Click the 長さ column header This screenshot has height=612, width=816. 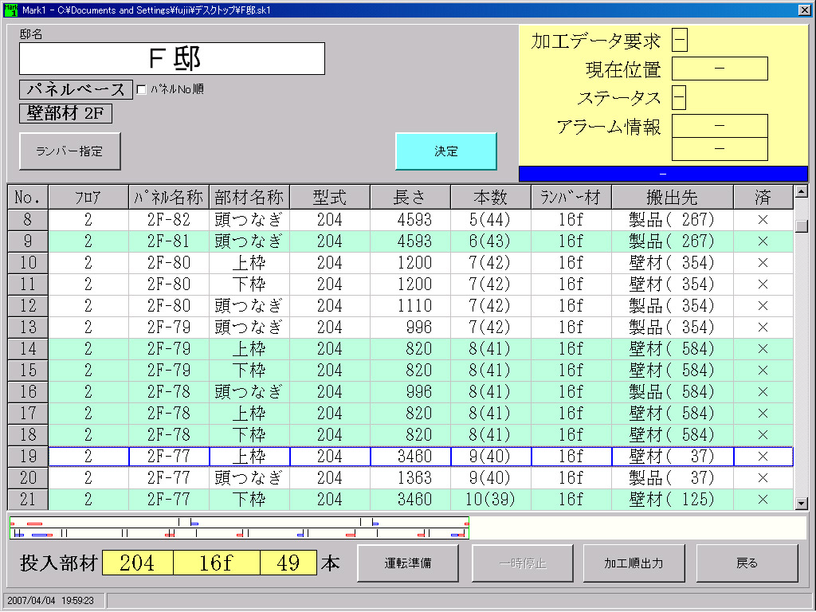point(410,198)
